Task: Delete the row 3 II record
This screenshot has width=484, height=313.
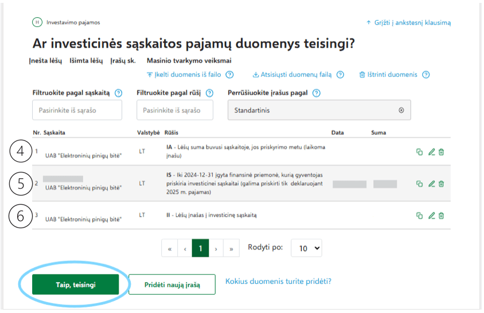Action: coord(442,216)
